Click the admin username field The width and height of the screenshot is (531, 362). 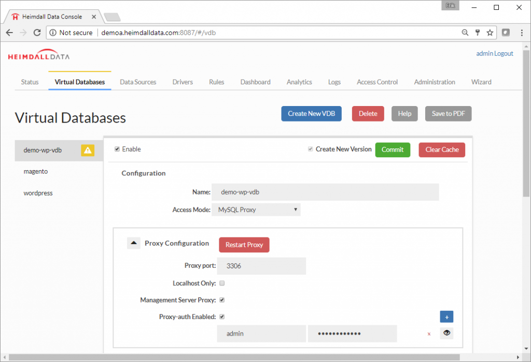(261, 334)
